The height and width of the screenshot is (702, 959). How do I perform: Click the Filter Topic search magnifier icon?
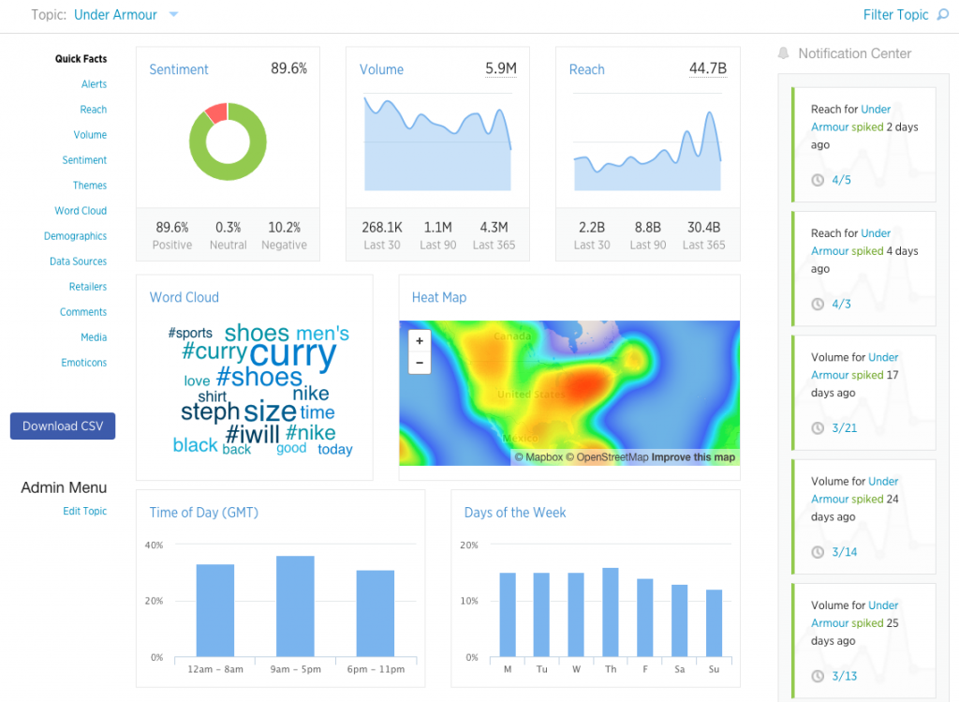pyautogui.click(x=943, y=15)
